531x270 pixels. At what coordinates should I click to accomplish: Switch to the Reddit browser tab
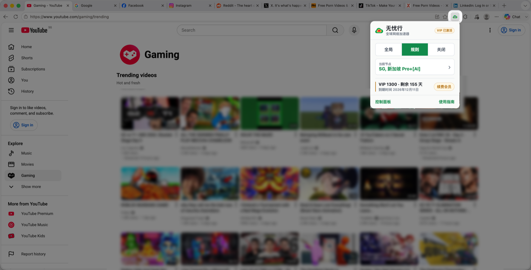click(237, 6)
